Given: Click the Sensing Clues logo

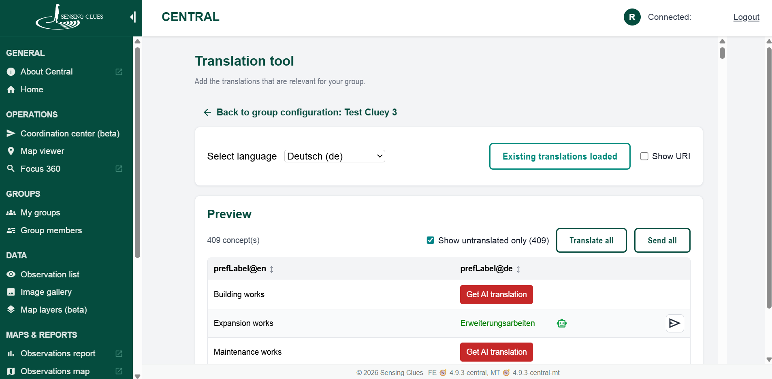Looking at the screenshot, I should point(69,17).
